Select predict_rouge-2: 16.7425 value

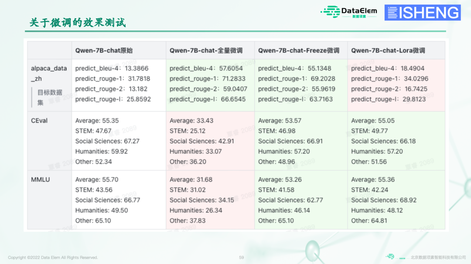click(x=389, y=89)
